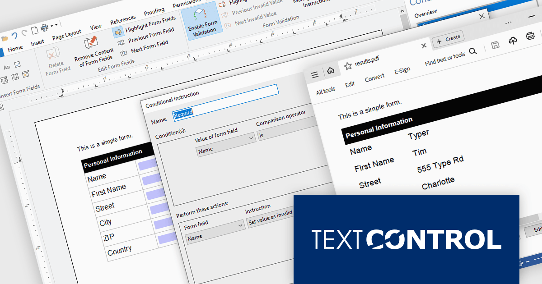The image size is (542, 284).
Task: Click the Undo arrow in quick access toolbar
Action: (14, 36)
